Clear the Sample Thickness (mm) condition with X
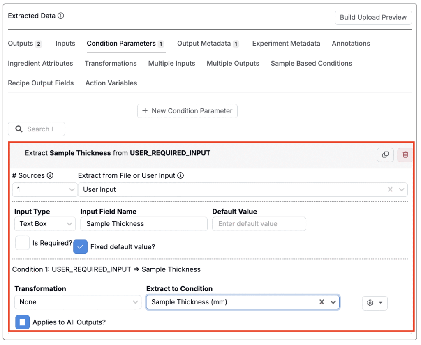Image resolution: width=421 pixels, height=345 pixels. [x=322, y=302]
